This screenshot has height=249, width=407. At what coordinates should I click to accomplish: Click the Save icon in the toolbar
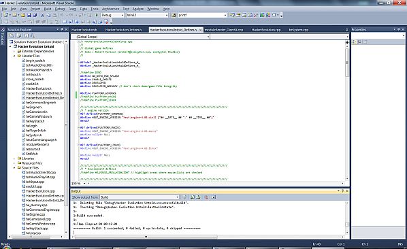tap(29, 15)
